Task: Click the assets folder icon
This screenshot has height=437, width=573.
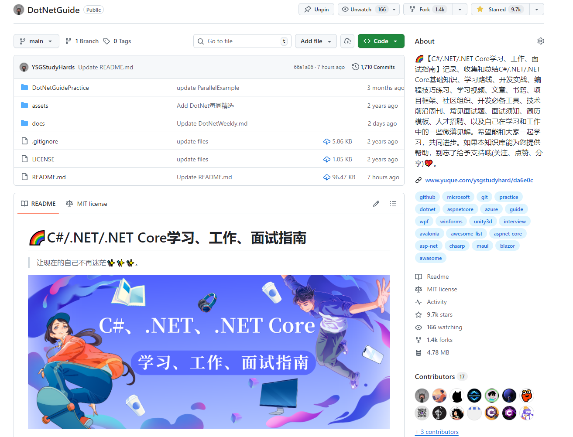Action: [24, 106]
